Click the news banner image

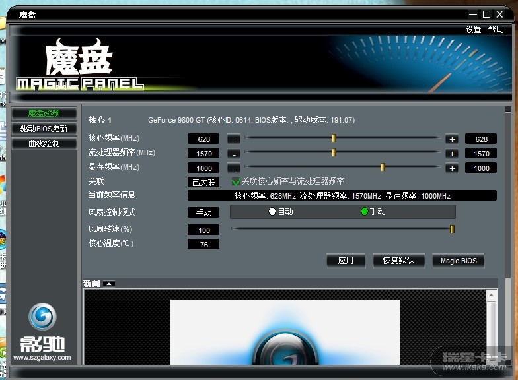[285, 332]
